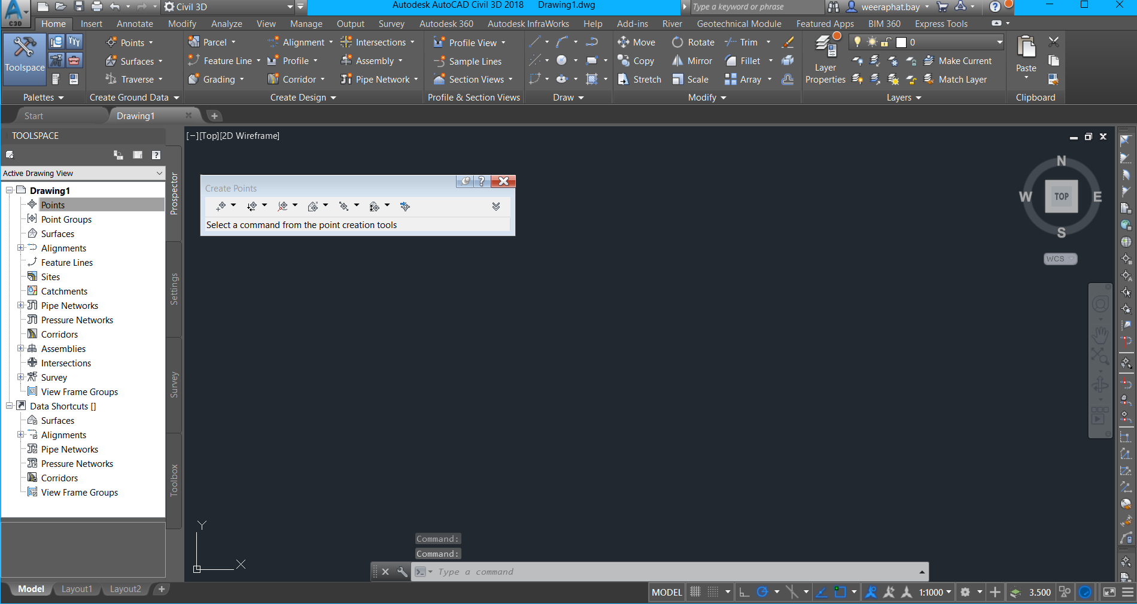
Task: Click the Match Layer tool
Action: click(x=955, y=80)
